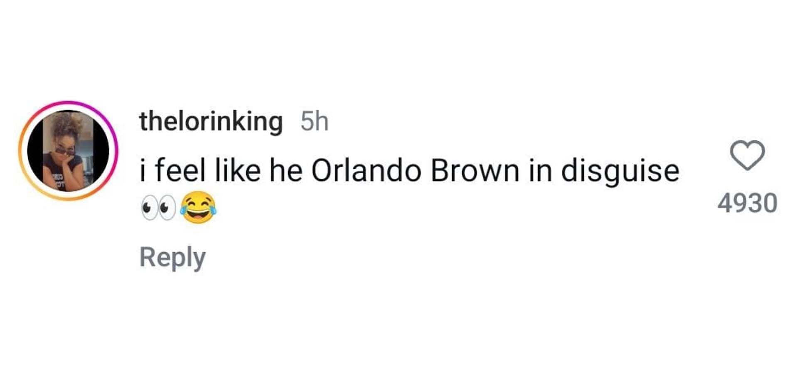Click the word "in" before disguise
Image resolution: width=798 pixels, height=374 pixels.
[x=540, y=170]
